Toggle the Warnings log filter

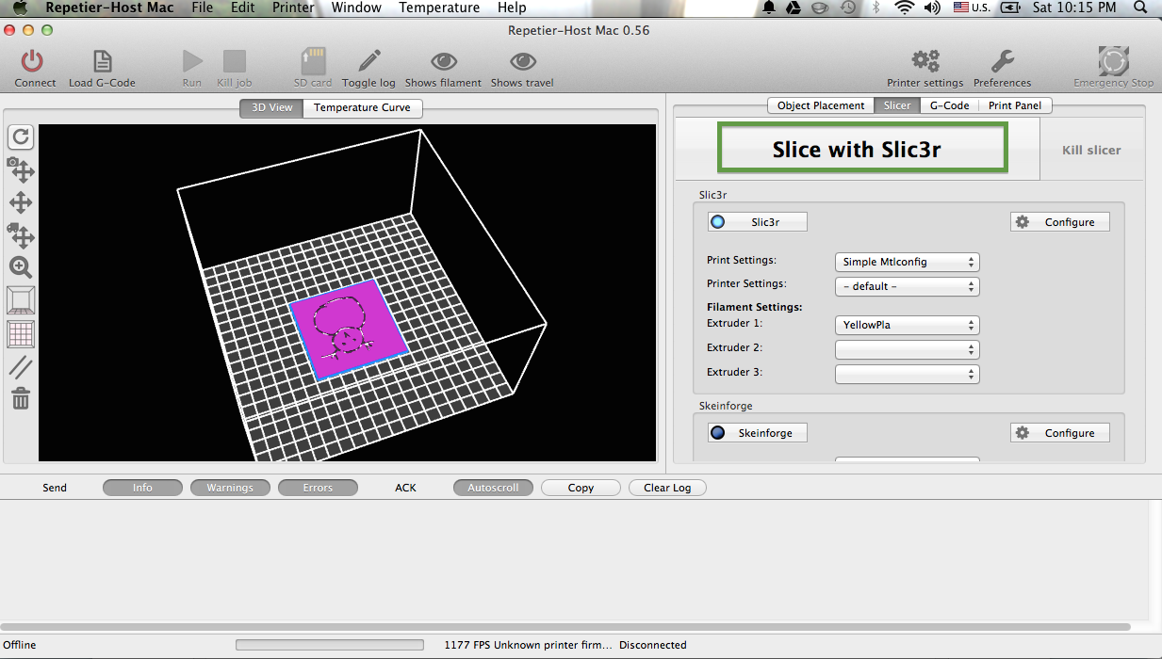230,488
